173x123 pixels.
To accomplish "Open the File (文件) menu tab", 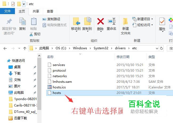I will (7, 11).
